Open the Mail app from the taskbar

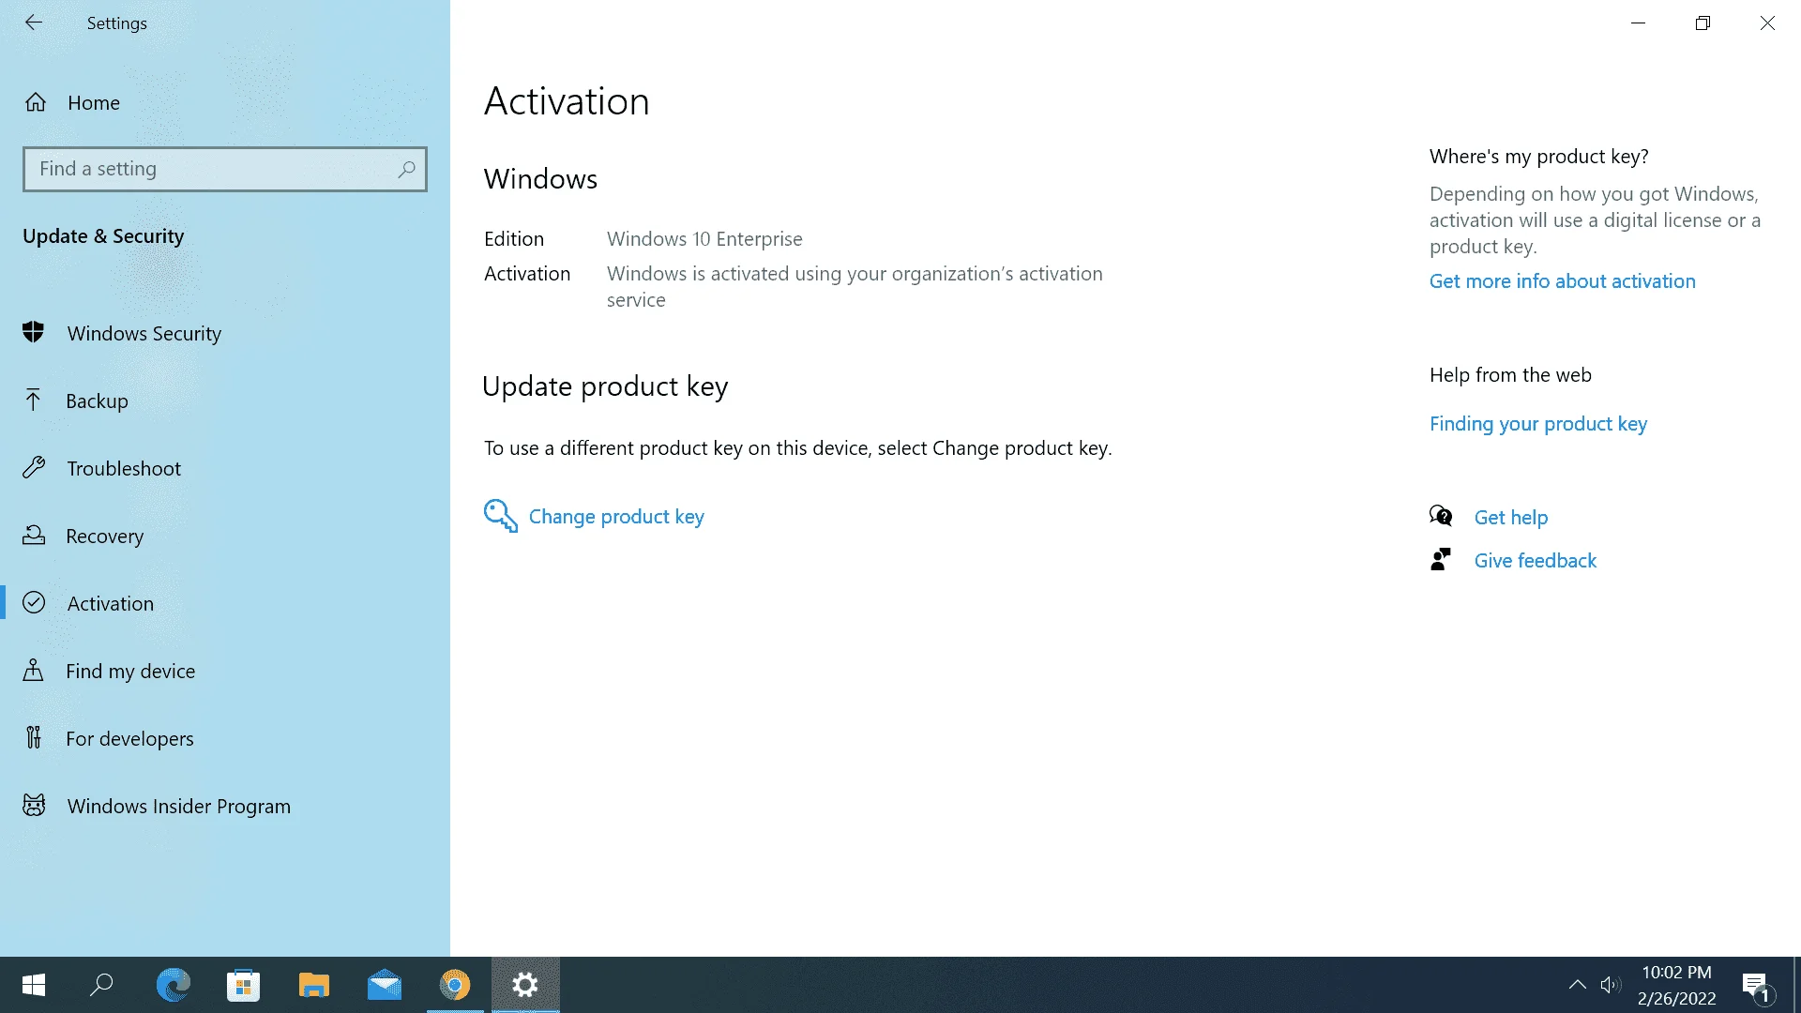click(384, 985)
